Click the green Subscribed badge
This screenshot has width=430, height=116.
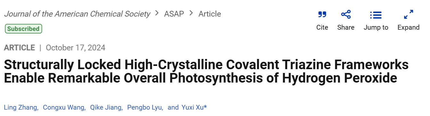[23, 29]
